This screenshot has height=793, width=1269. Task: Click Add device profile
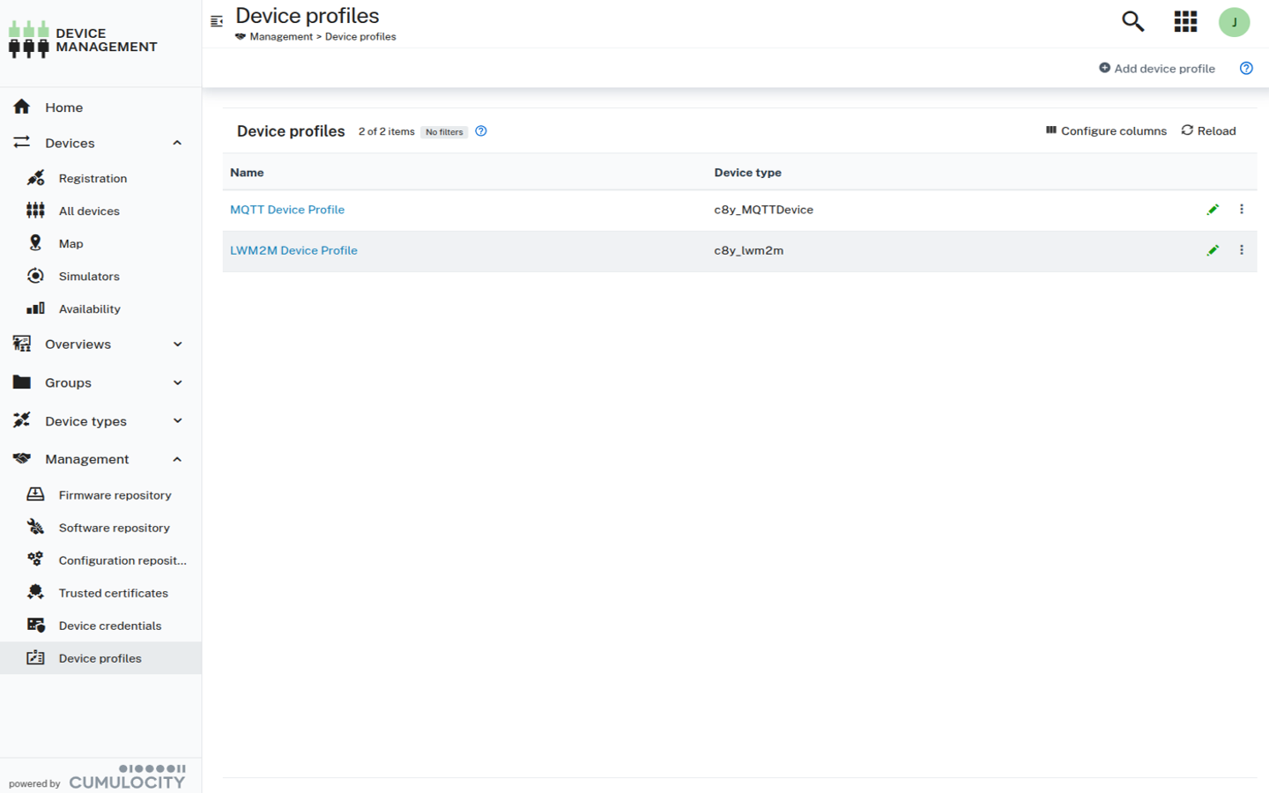[1157, 68]
